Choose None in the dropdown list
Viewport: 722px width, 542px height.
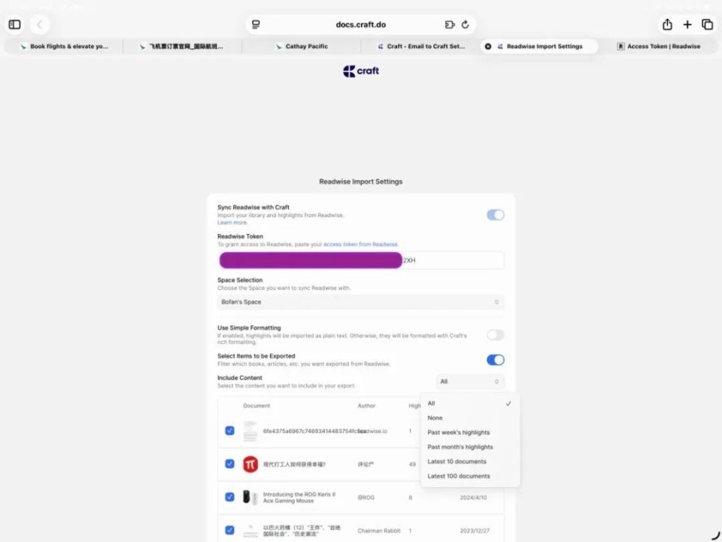pyautogui.click(x=470, y=418)
